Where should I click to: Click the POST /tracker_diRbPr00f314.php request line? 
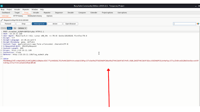pyautogui.click(x=24, y=32)
